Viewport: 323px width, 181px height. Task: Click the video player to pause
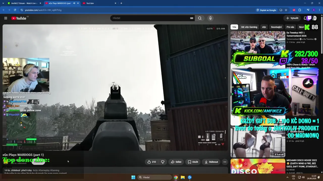coord(115,88)
